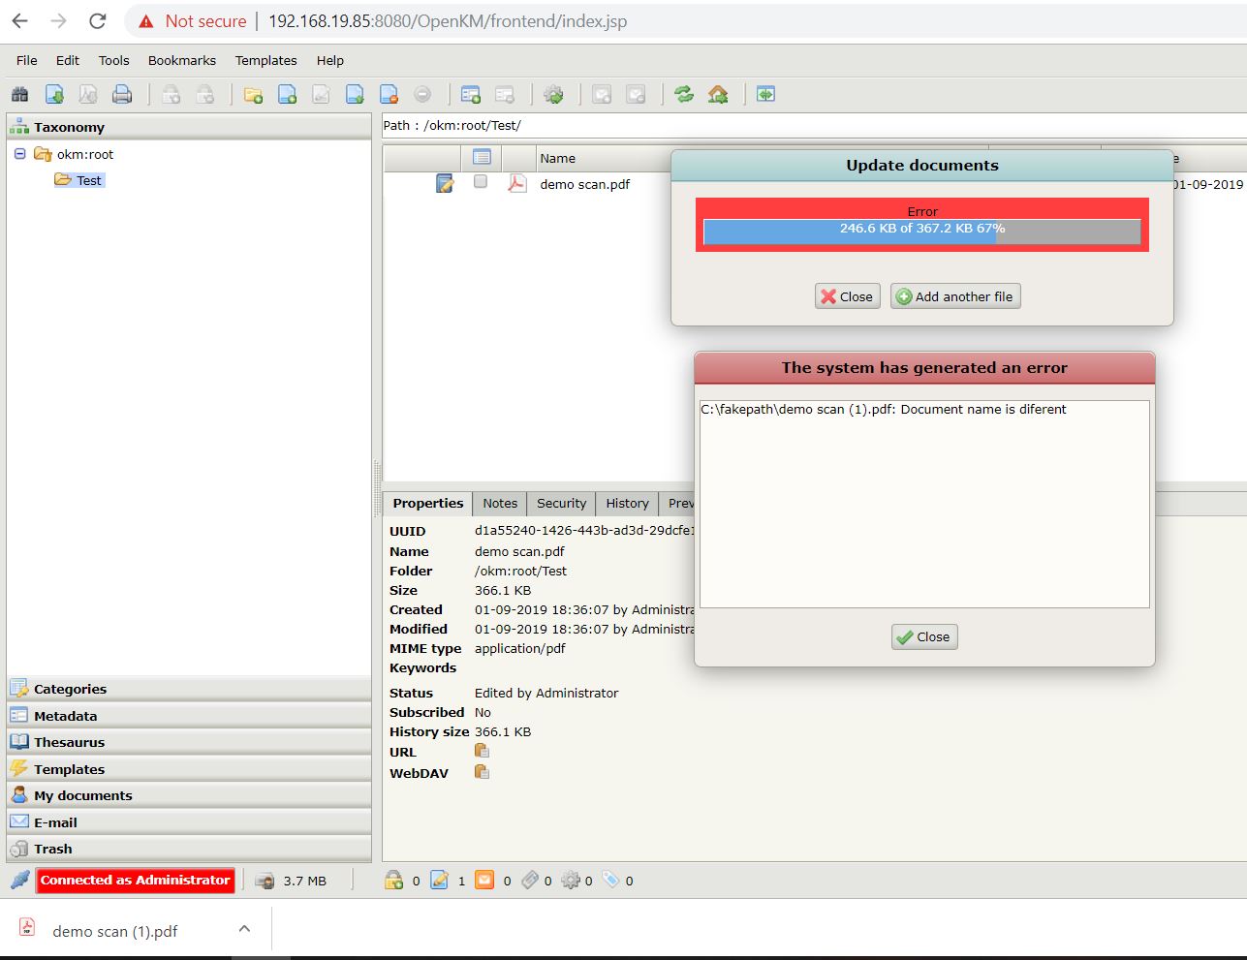
Task: Open download options chevron for demo scan (1).pdf
Action: point(244,929)
